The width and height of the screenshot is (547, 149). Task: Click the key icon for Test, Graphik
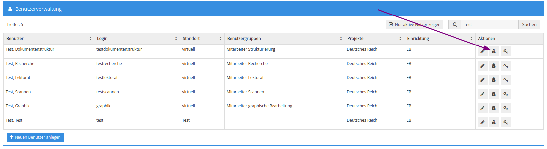coord(506,108)
